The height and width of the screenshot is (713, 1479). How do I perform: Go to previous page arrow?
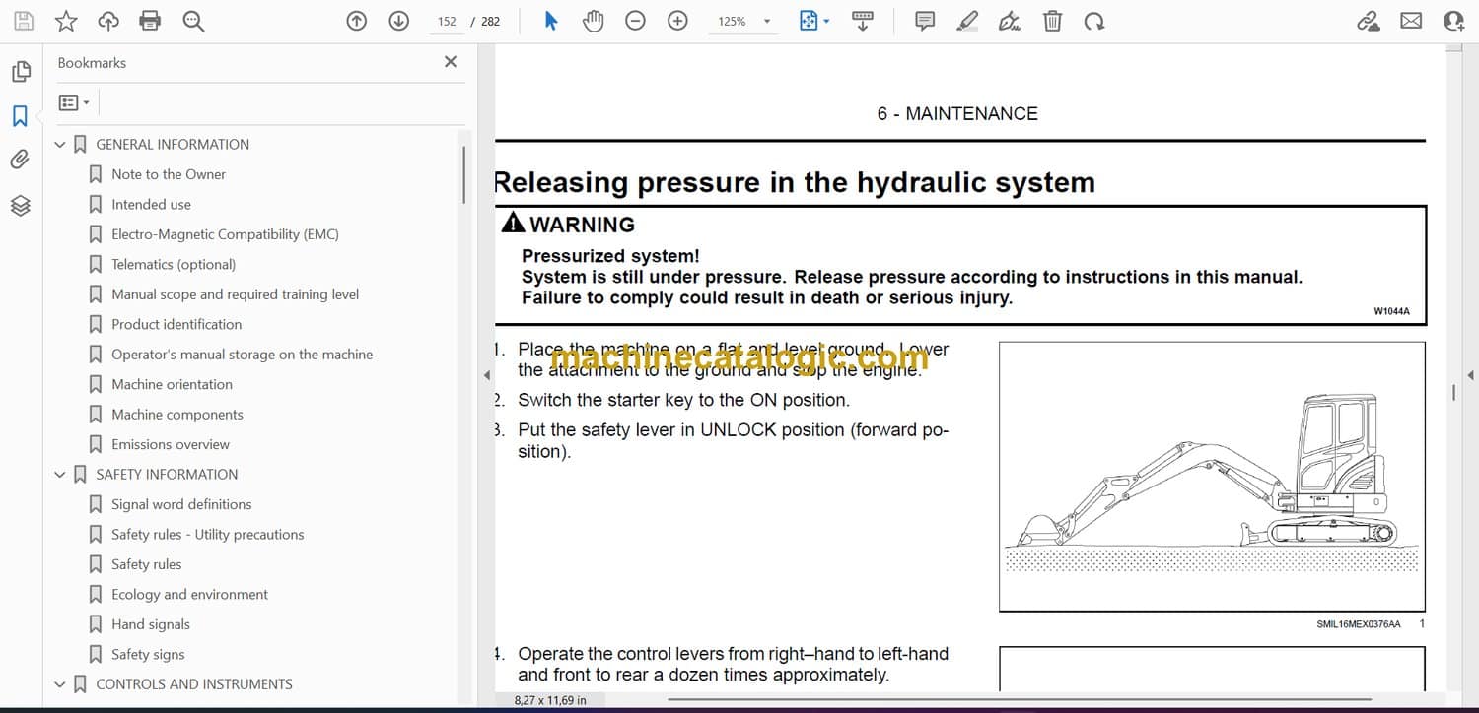tap(357, 21)
